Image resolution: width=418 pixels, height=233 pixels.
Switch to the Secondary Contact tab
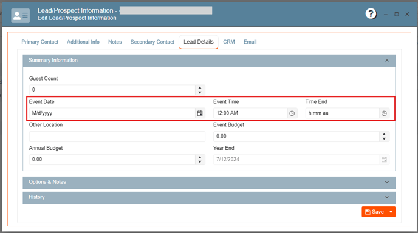(x=152, y=42)
